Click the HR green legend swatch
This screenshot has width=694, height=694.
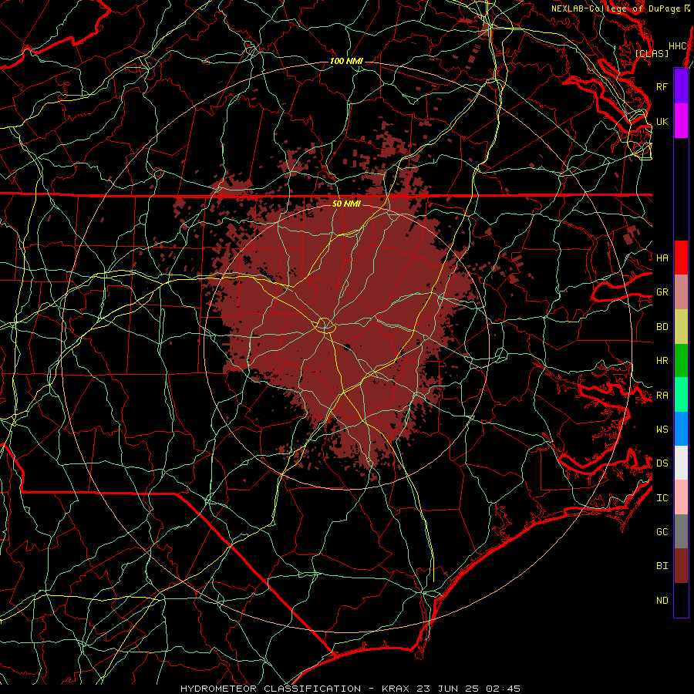tap(681, 360)
